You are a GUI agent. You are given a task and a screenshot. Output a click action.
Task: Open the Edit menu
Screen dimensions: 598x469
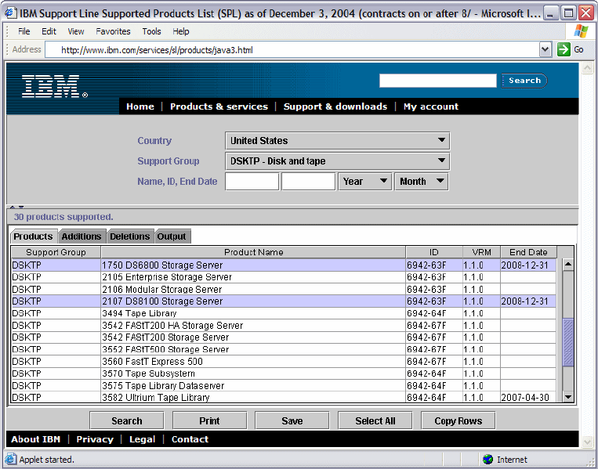click(49, 31)
